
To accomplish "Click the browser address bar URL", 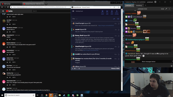I will pos(39,7).
